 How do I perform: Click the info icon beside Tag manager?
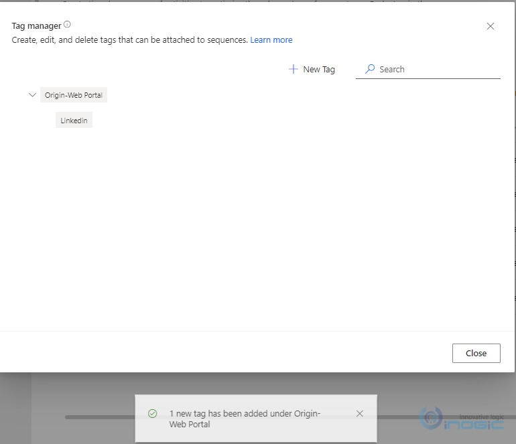(x=67, y=25)
